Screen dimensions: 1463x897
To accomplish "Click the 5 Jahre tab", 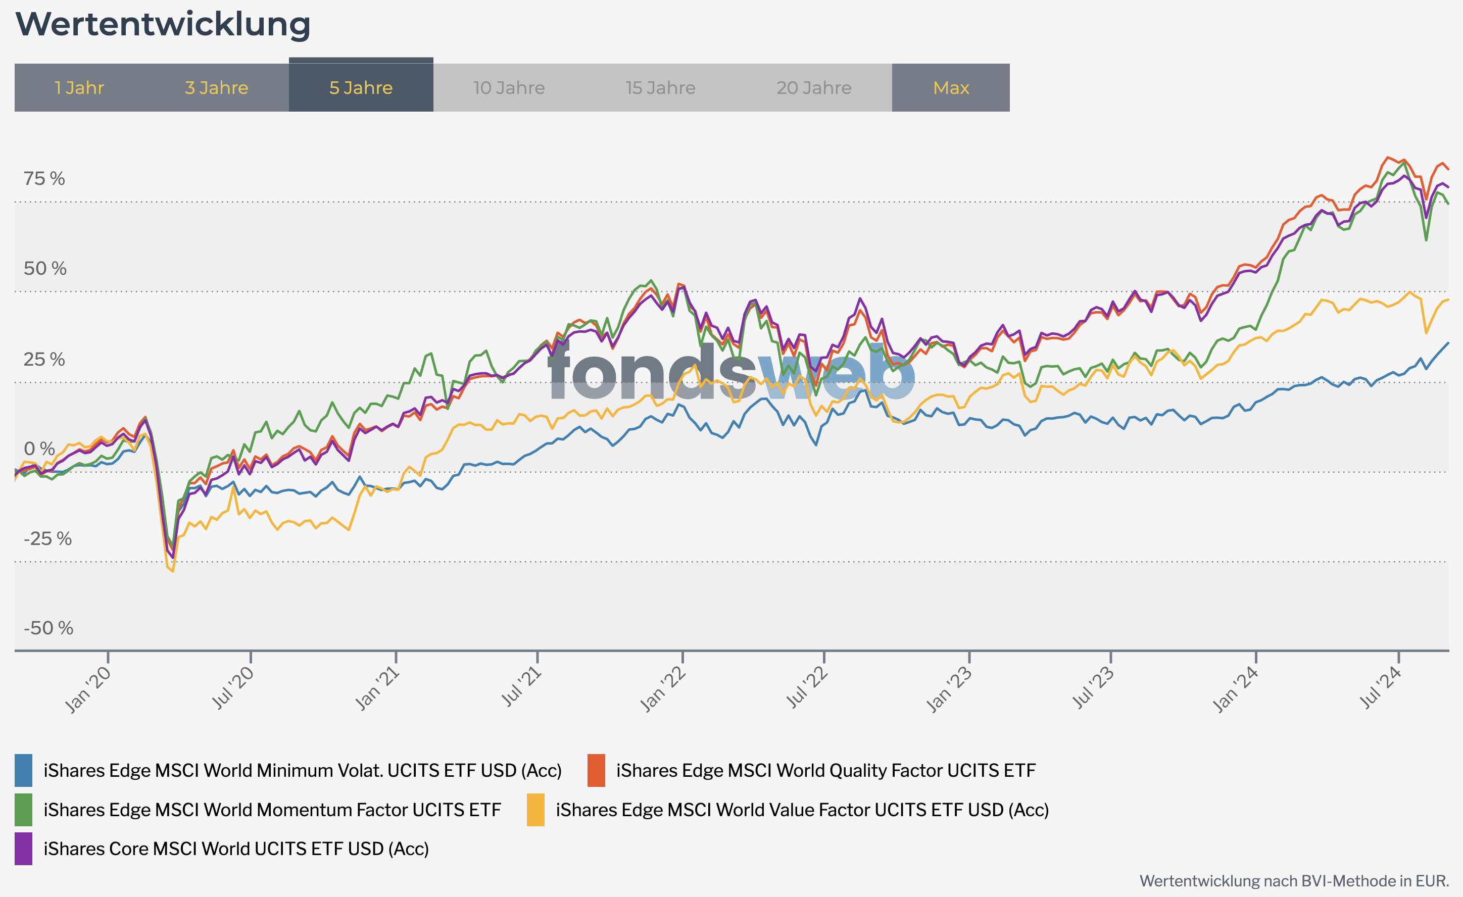I will point(361,88).
